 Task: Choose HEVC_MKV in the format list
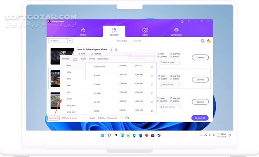tap(73, 112)
